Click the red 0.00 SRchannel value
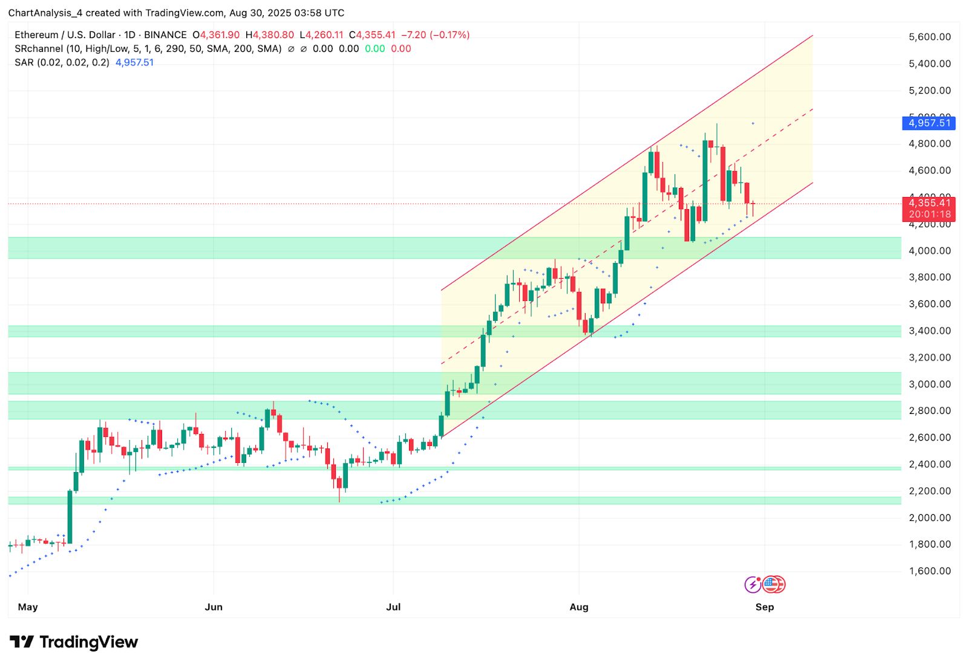968x666 pixels. click(x=401, y=49)
